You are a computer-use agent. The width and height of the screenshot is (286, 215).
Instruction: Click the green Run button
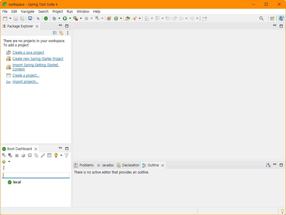[x=65, y=18]
